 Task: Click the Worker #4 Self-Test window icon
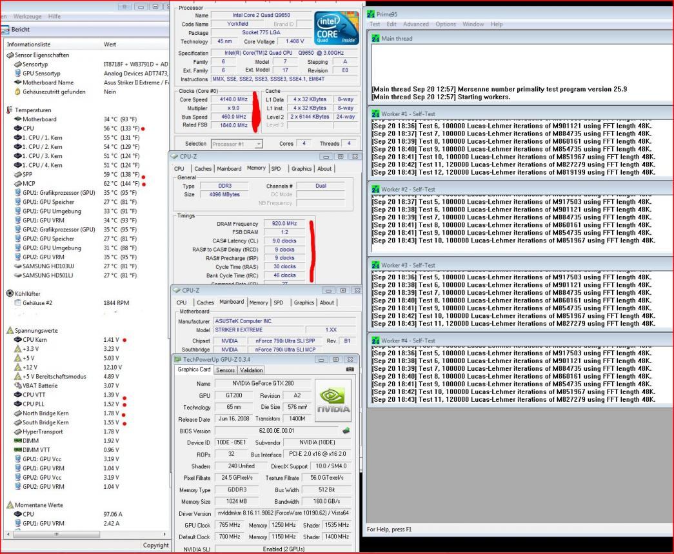pos(375,341)
